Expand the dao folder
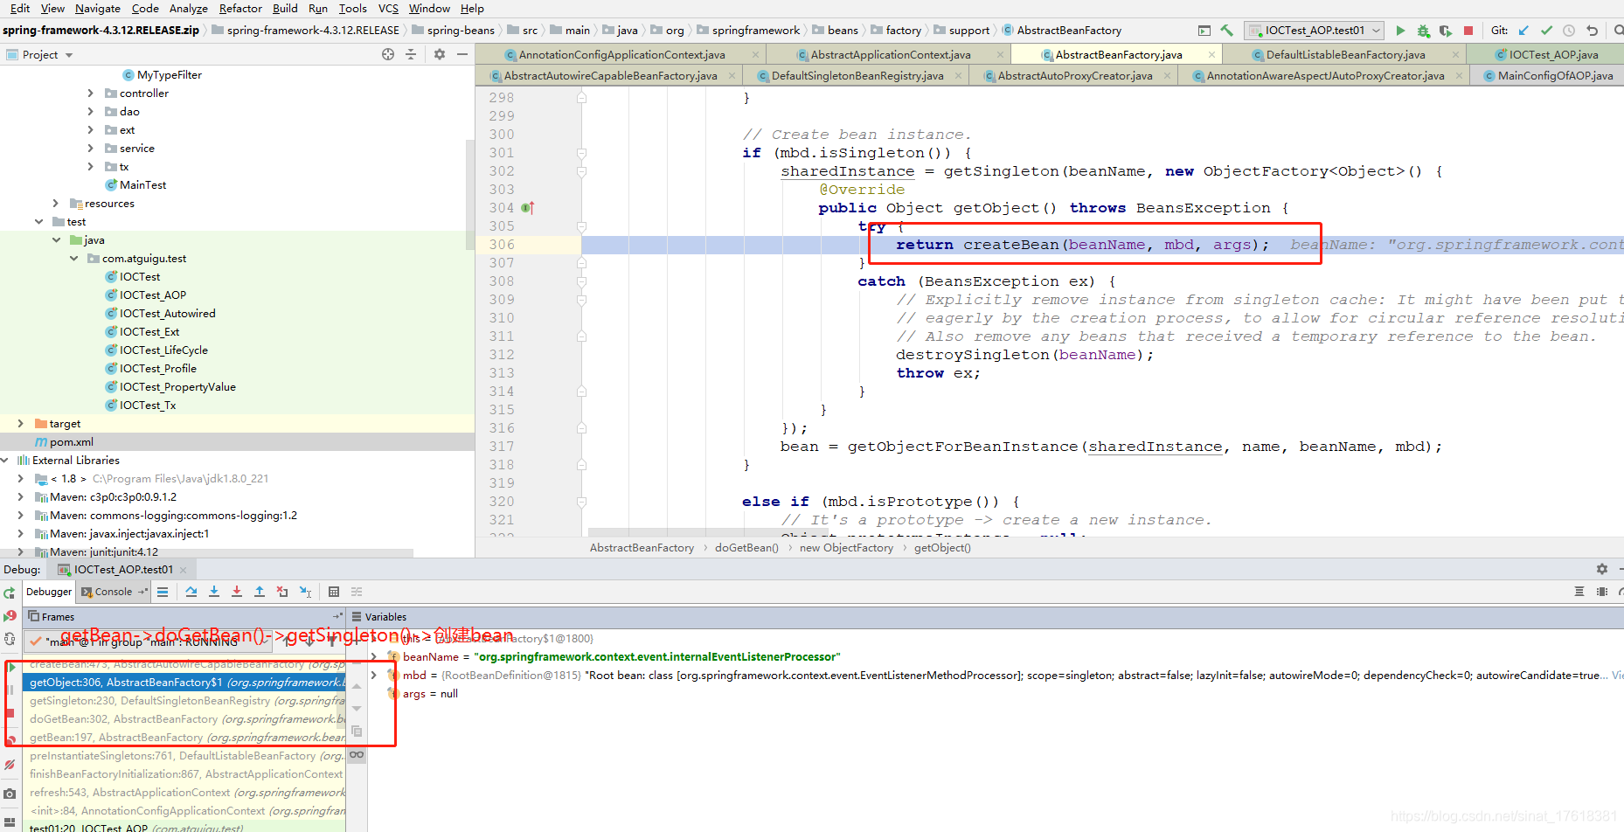The height and width of the screenshot is (832, 1624). (x=90, y=111)
